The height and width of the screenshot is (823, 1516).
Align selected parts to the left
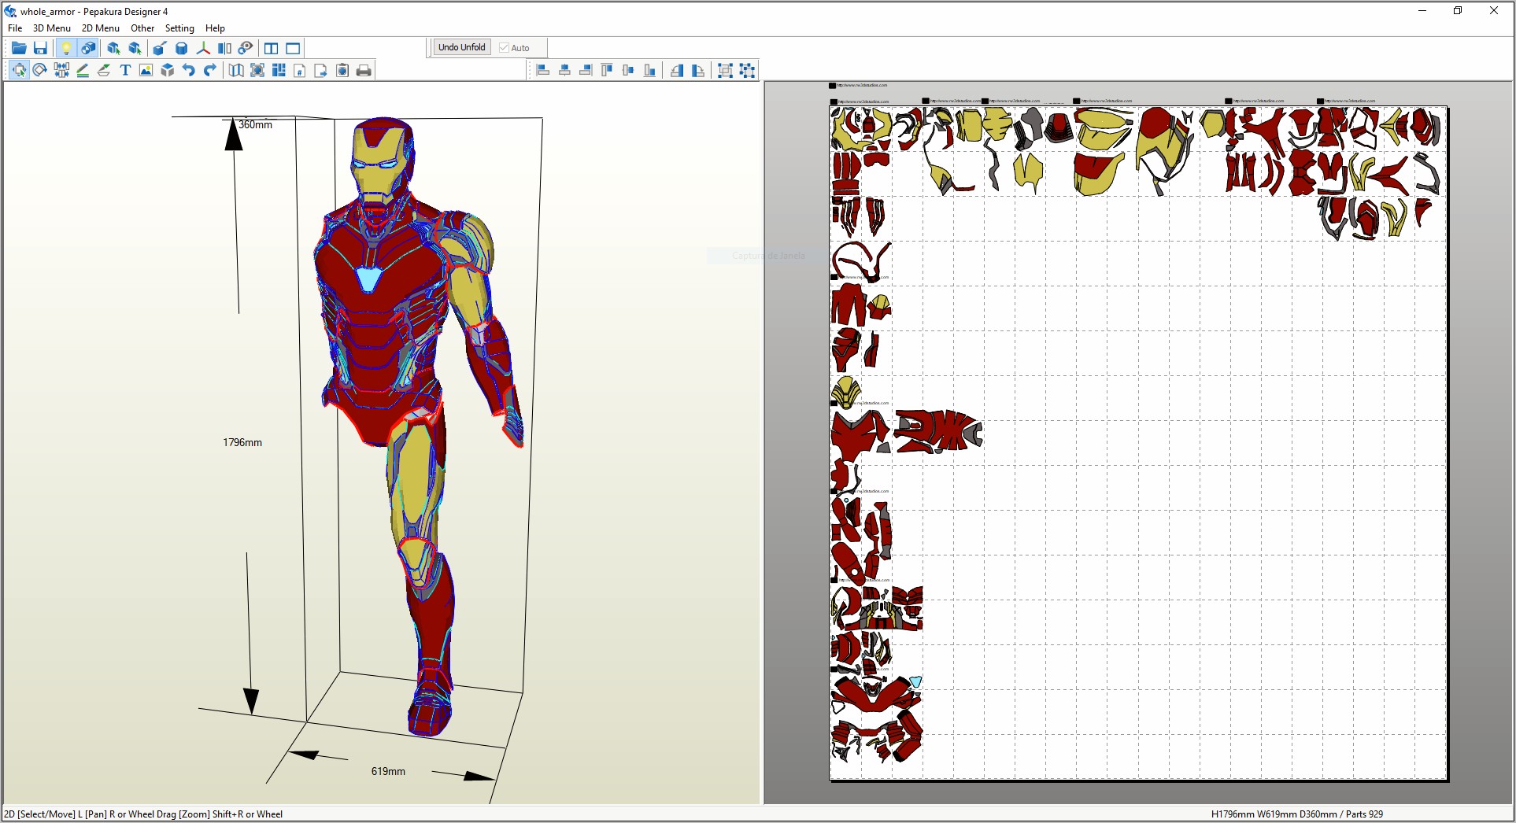[x=543, y=71]
